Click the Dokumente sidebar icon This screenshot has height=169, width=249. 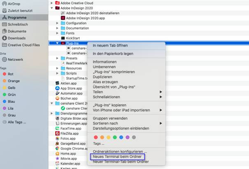5,31
